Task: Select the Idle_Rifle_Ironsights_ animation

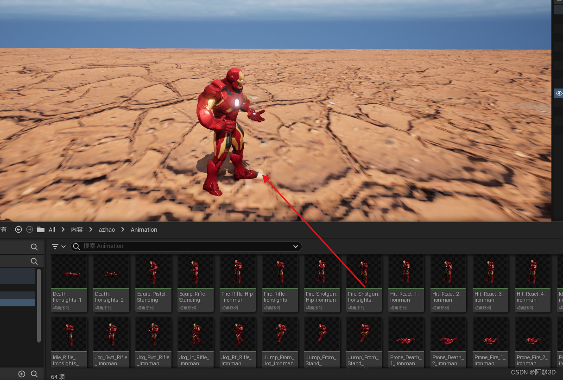Action: (x=69, y=342)
